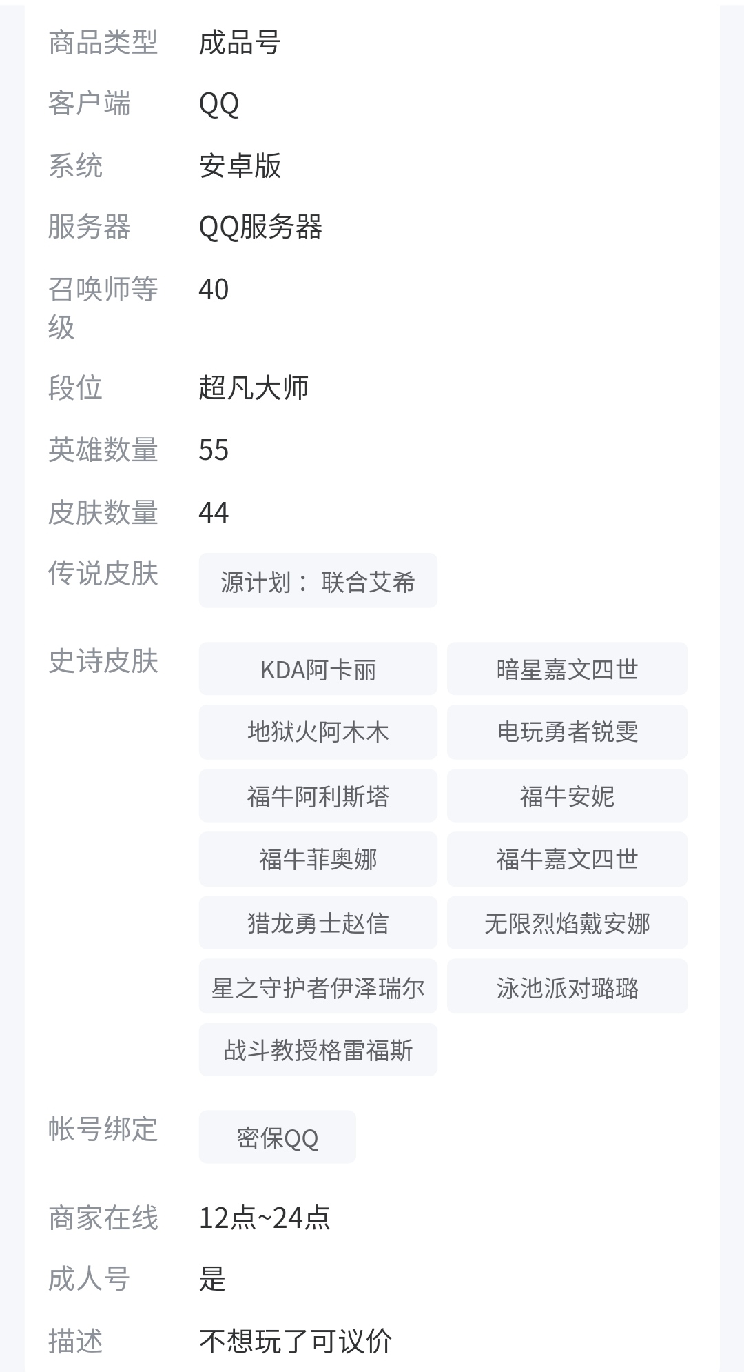Image resolution: width=744 pixels, height=1372 pixels.
Task: Click the 电玩勇者锐雯 skin tag
Action: (567, 732)
